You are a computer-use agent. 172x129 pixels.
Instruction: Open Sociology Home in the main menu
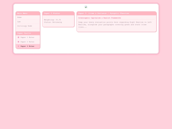[28, 26]
